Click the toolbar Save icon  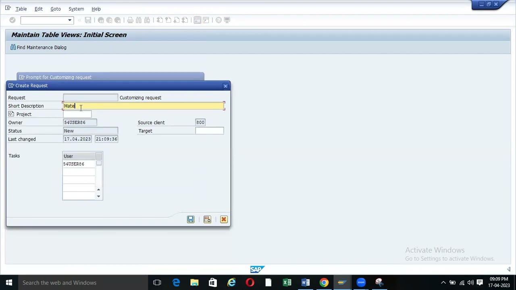[x=88, y=20]
